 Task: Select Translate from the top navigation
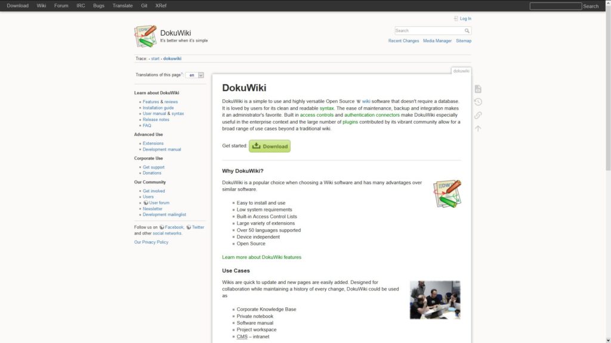coord(122,5)
